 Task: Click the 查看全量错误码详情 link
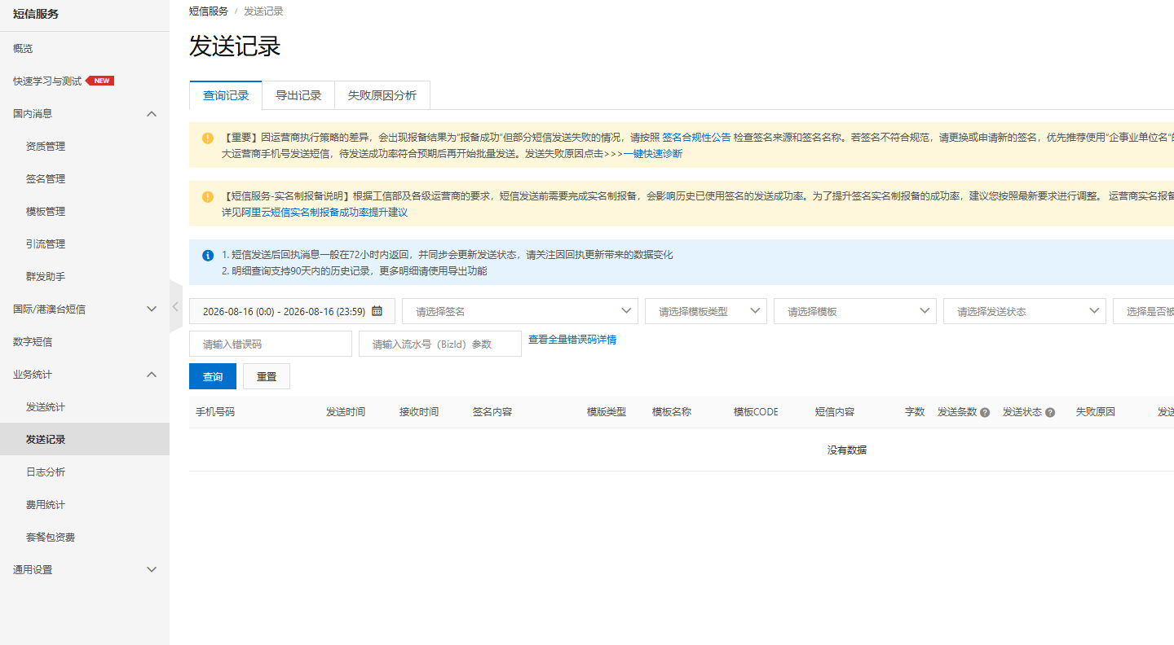pyautogui.click(x=572, y=340)
